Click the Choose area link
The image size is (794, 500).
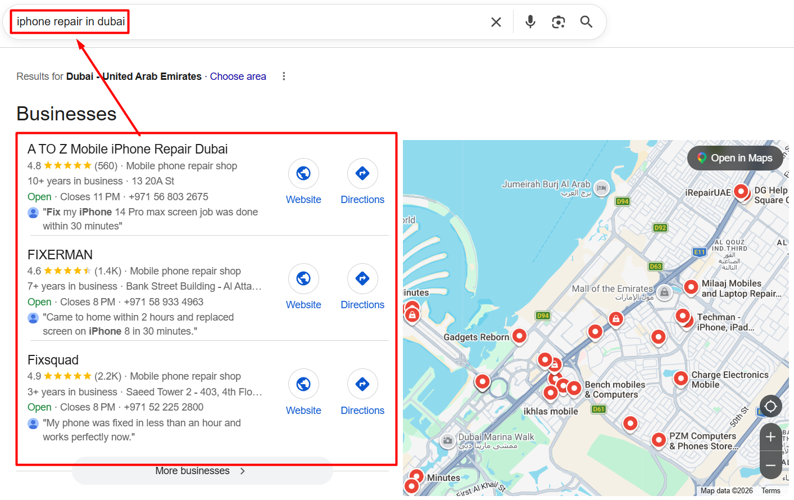[x=238, y=76]
